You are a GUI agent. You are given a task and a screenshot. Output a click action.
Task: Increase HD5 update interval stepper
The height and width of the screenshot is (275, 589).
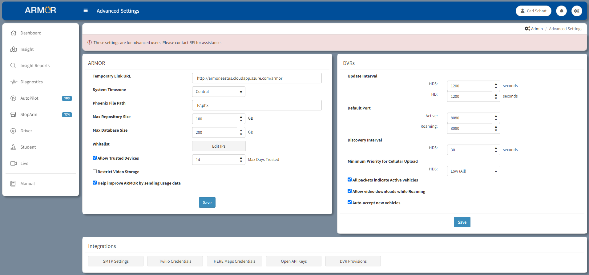[496, 84]
